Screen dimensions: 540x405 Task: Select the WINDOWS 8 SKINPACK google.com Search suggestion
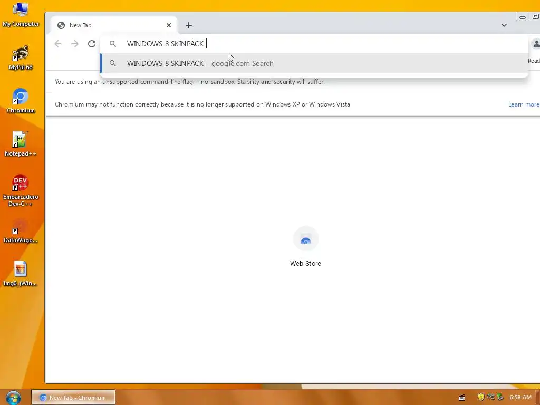click(x=314, y=63)
